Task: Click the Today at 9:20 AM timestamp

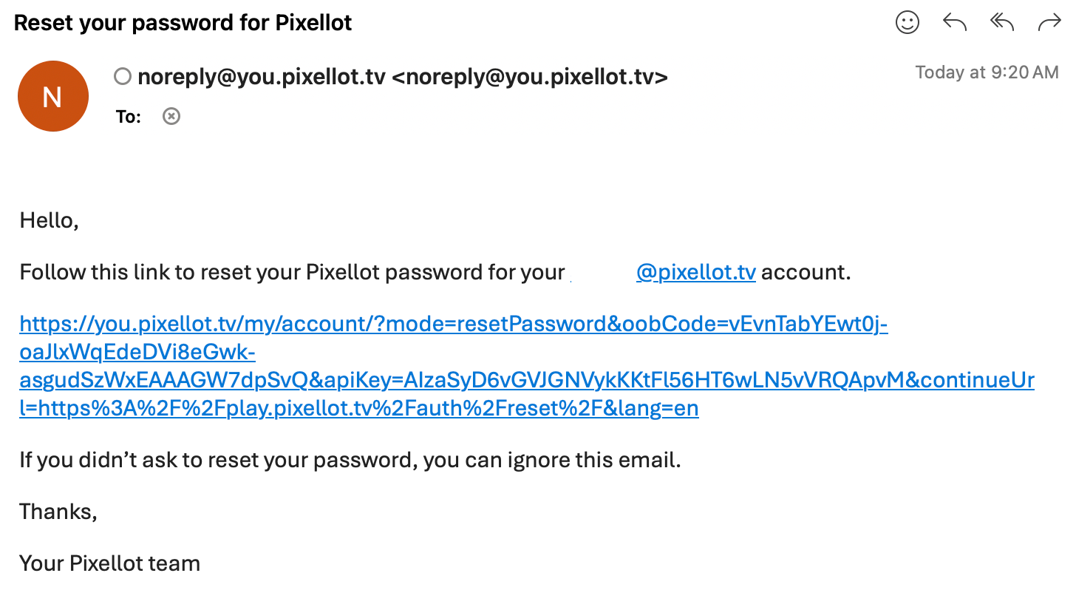Action: [x=987, y=72]
